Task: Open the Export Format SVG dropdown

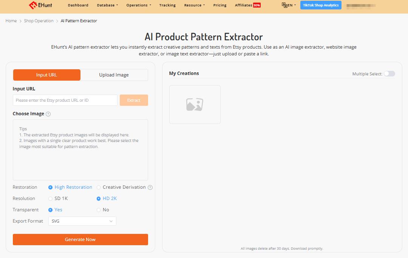Action: [82, 221]
